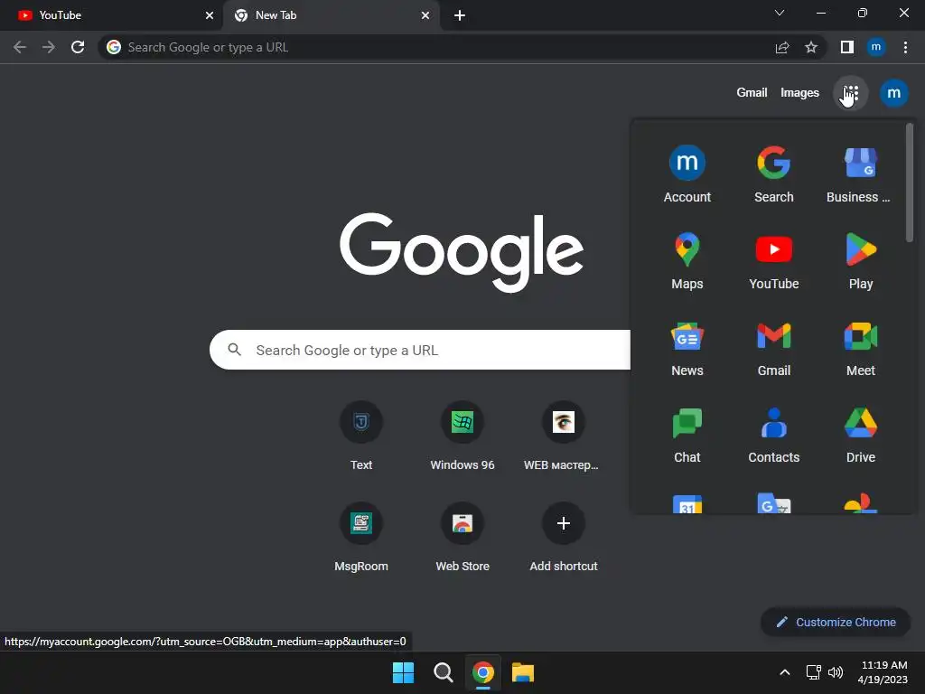
Task: Open Windows taskbar search
Action: (x=443, y=672)
